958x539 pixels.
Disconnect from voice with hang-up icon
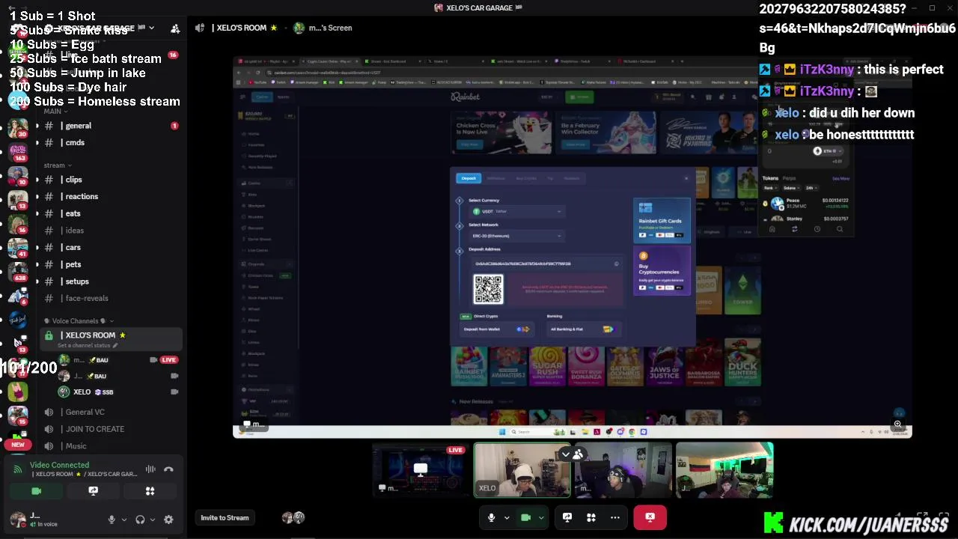pyautogui.click(x=168, y=469)
